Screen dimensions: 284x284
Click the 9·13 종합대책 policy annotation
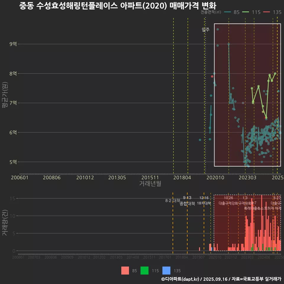point(187,201)
